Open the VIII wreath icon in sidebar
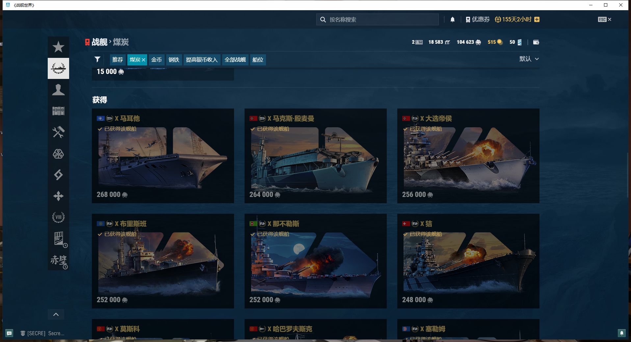Screen dimensions: 631x342 click(58, 217)
